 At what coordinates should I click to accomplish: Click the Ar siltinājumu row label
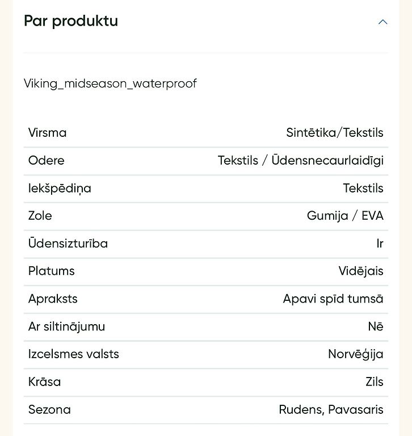point(67,326)
